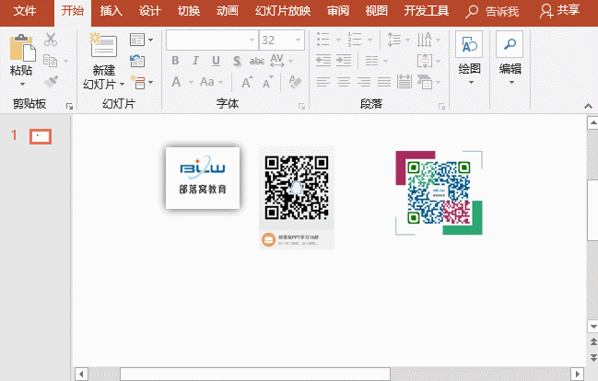
Task: Expand the font name combo box
Action: click(x=252, y=40)
